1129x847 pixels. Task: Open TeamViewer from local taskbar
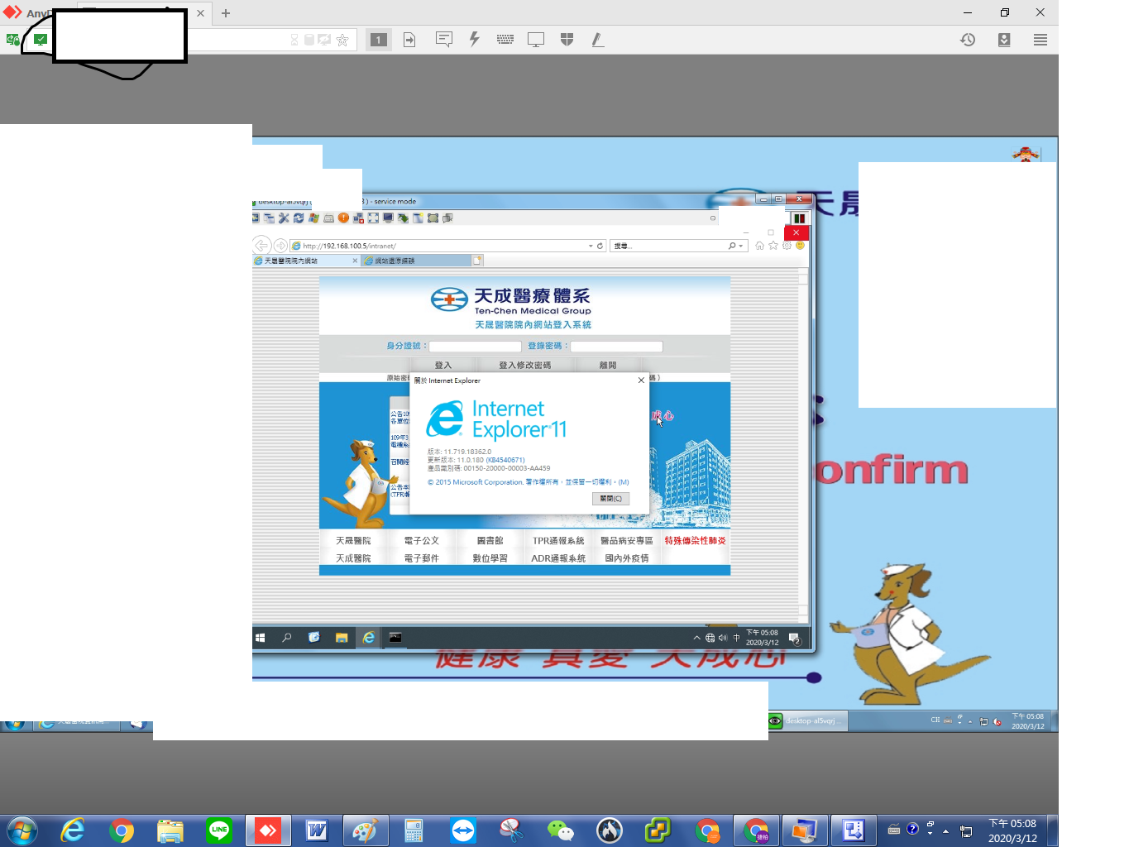(x=463, y=830)
